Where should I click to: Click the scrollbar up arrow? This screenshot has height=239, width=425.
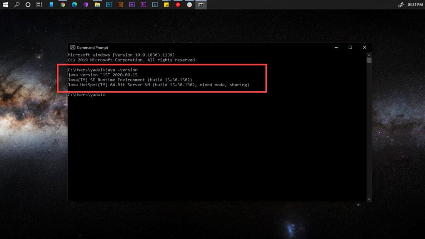[x=369, y=55]
